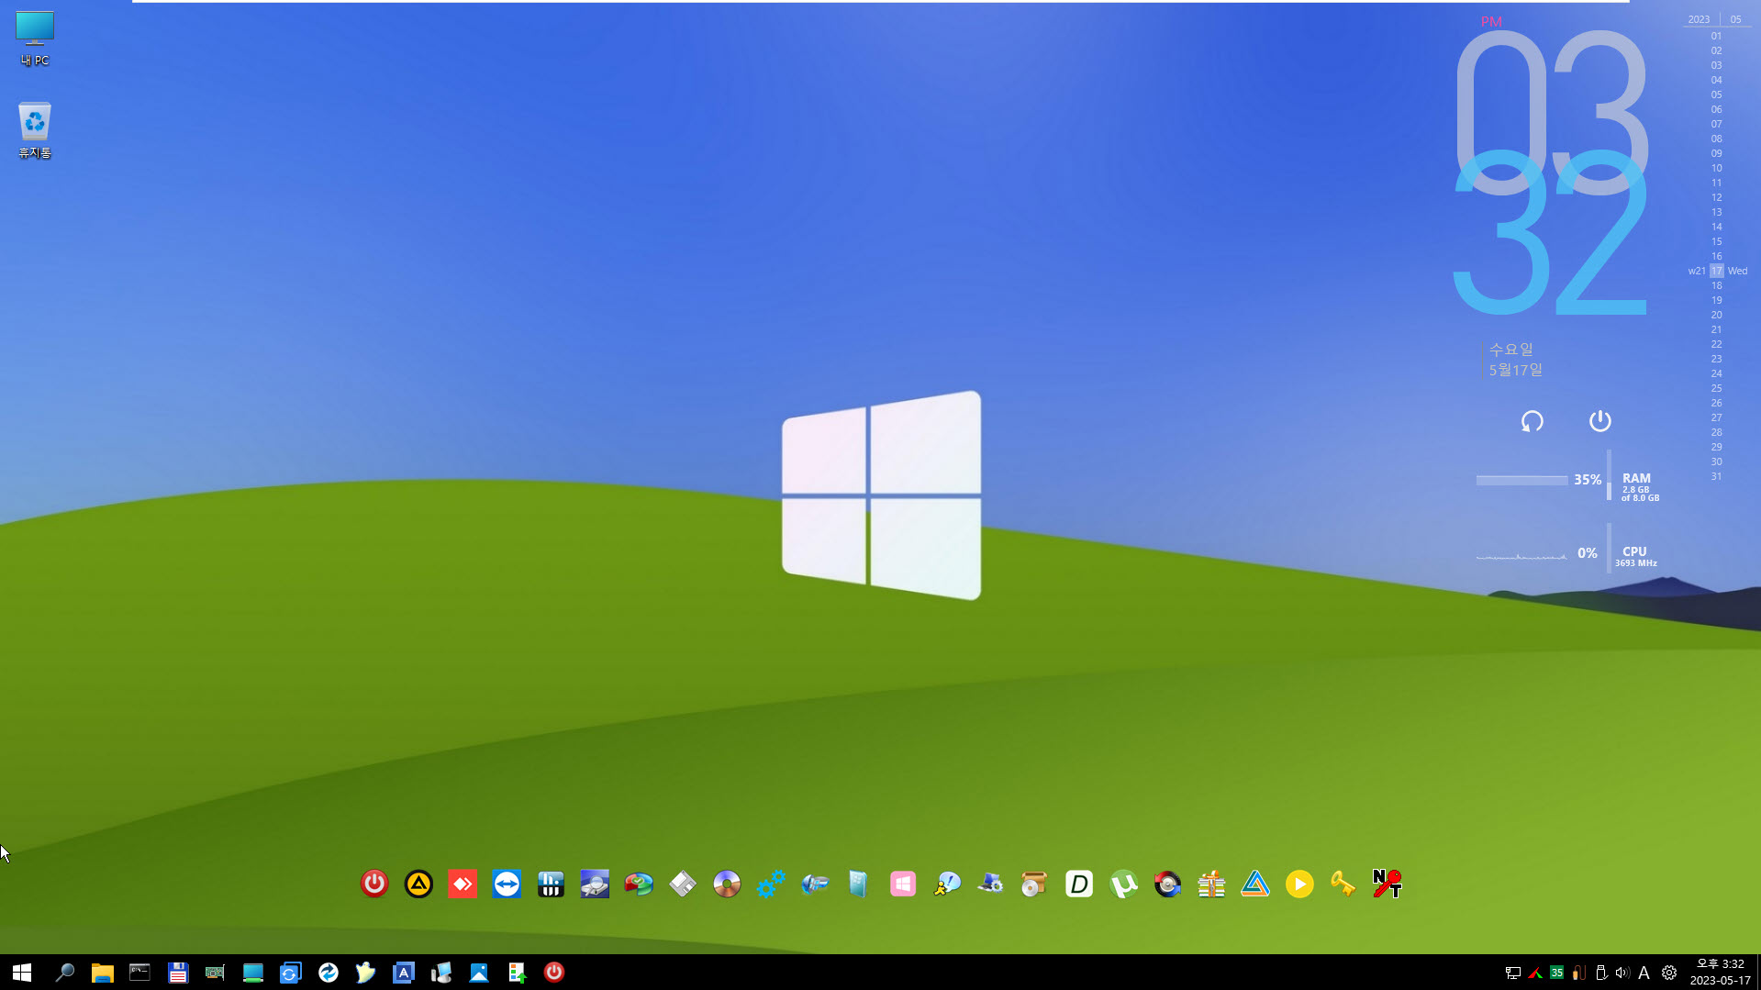1761x990 pixels.
Task: Open the golden key icon in dock
Action: click(1343, 884)
